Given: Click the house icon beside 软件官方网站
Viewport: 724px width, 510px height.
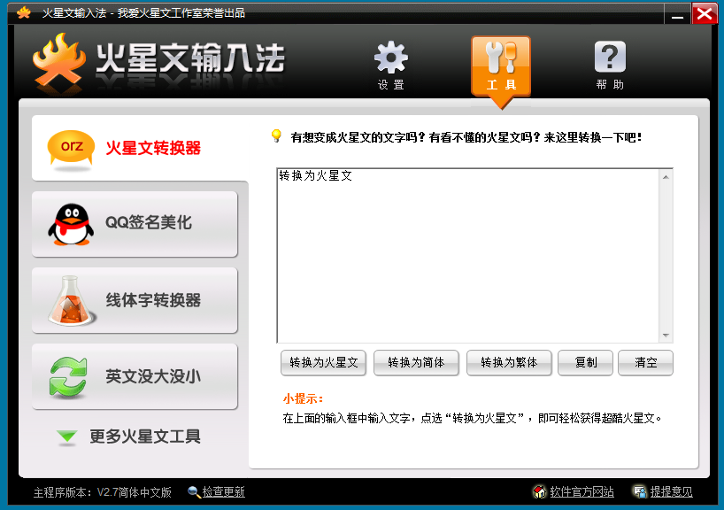Looking at the screenshot, I should coord(539,492).
